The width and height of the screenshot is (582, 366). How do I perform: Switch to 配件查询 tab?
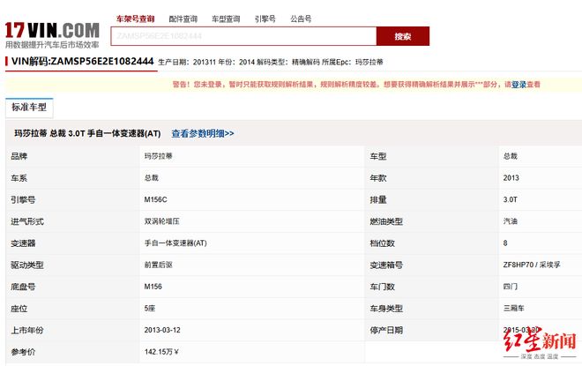coord(183,19)
